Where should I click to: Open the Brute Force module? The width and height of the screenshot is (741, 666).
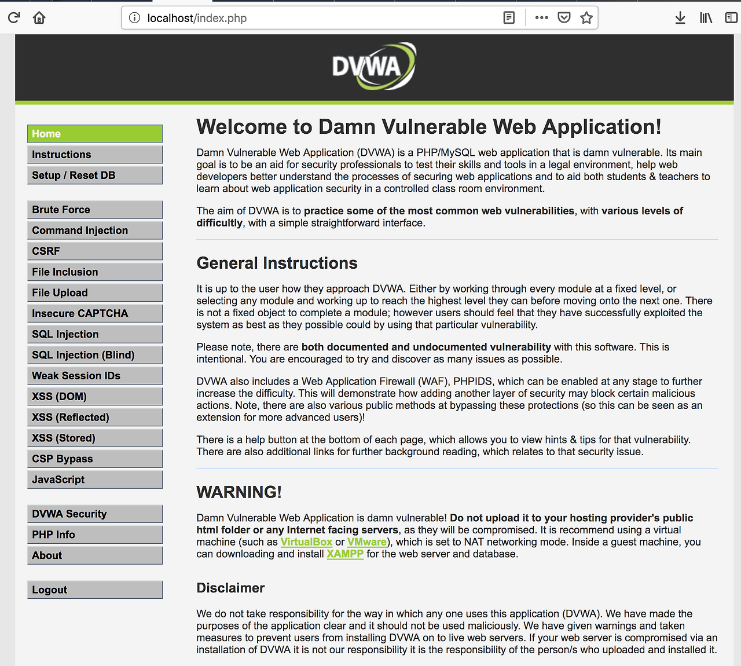[95, 210]
